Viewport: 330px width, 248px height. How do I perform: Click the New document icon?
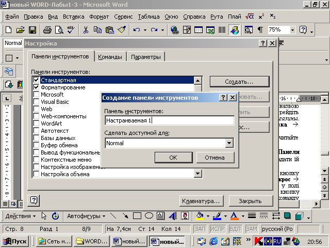coord(8,30)
